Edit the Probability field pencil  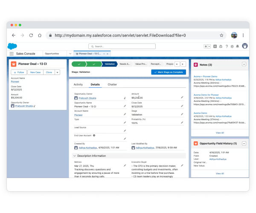[182, 123]
